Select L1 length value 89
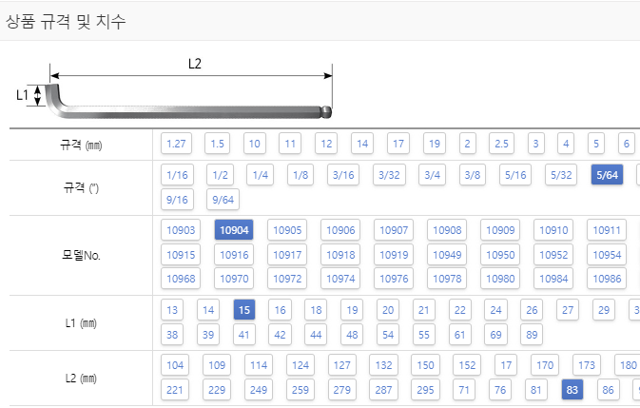This screenshot has width=640, height=408. [532, 335]
